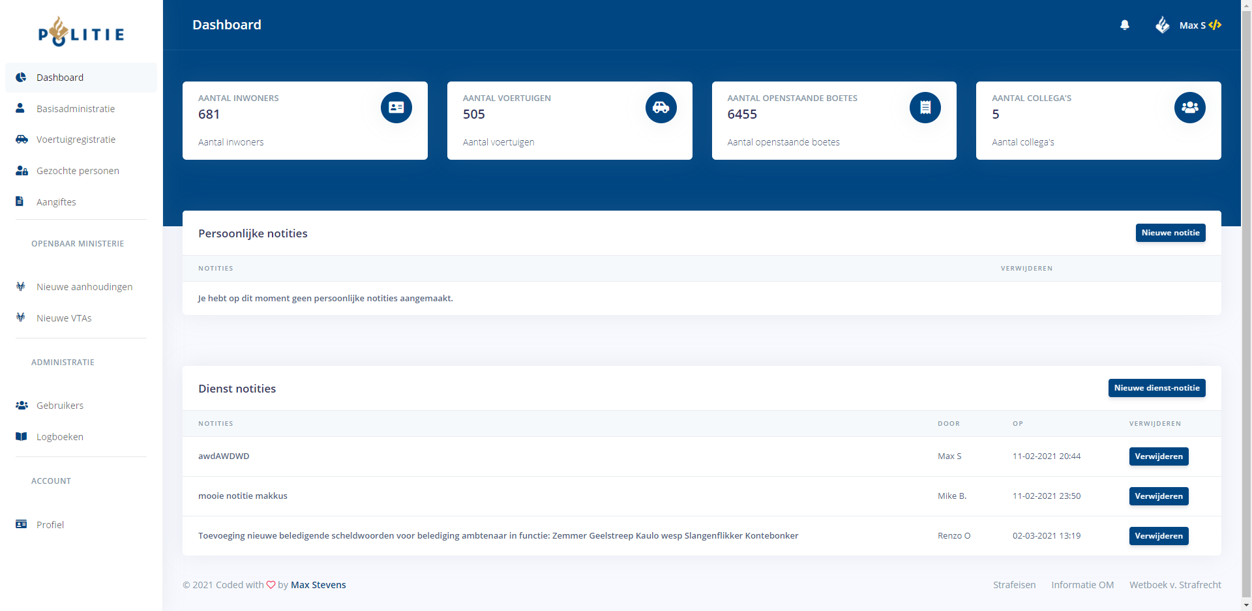Select Nieuwe aanhoudingen menu item
The image size is (1252, 611).
click(x=84, y=287)
